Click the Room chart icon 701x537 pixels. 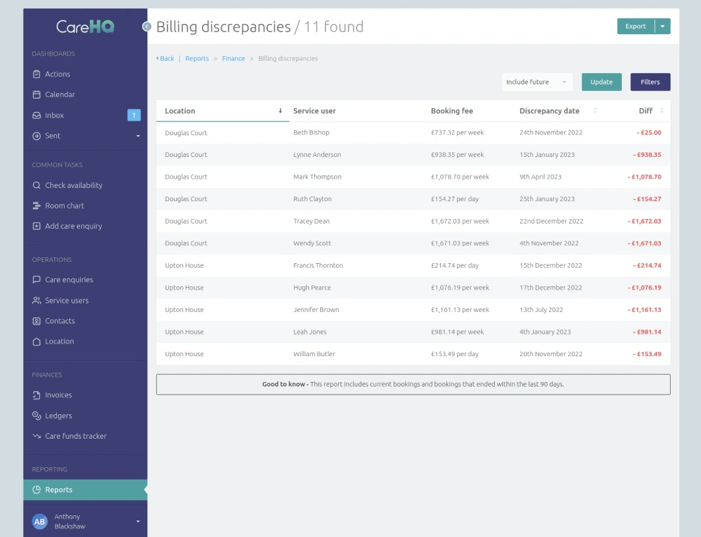pyautogui.click(x=37, y=206)
